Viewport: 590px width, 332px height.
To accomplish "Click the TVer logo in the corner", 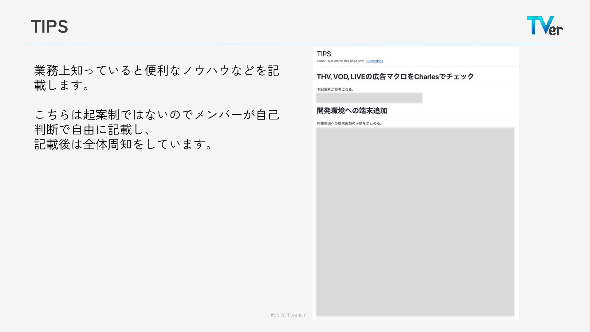I will (545, 26).
